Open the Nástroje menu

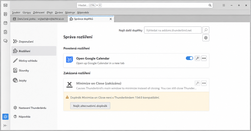click(x=70, y=12)
